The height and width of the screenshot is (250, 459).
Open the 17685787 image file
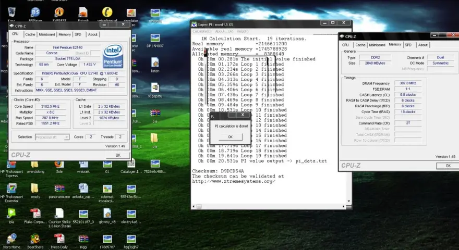(x=107, y=241)
